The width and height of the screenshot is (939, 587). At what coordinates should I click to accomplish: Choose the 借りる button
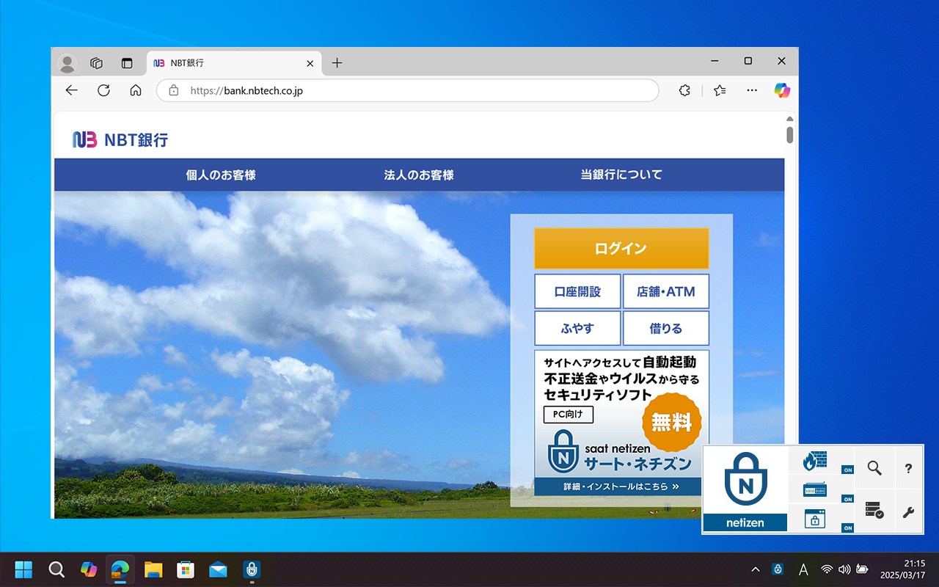pos(666,328)
